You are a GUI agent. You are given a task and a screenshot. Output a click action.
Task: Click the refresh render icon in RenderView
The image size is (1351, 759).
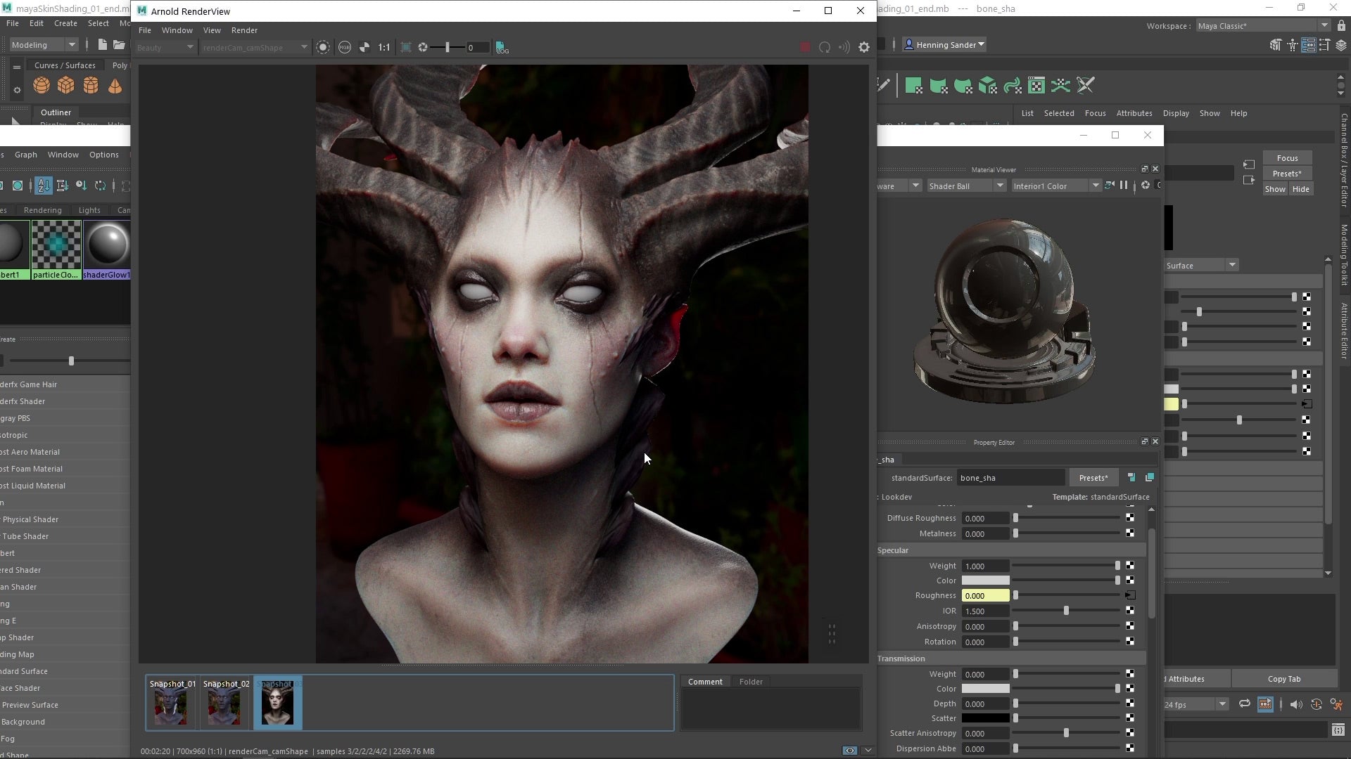(x=825, y=47)
